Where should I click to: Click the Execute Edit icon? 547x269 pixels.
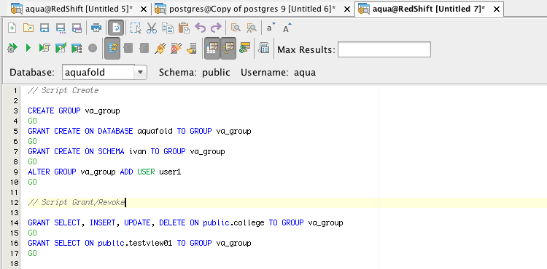(x=61, y=48)
